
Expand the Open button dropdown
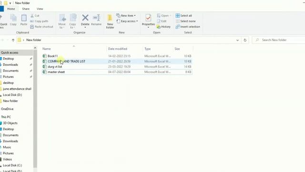(x=171, y=16)
